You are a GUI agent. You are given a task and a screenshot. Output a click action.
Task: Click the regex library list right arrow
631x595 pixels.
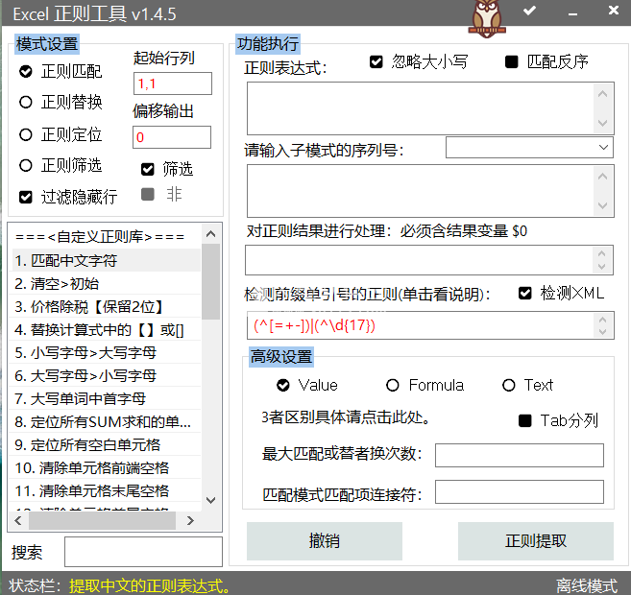tap(190, 520)
